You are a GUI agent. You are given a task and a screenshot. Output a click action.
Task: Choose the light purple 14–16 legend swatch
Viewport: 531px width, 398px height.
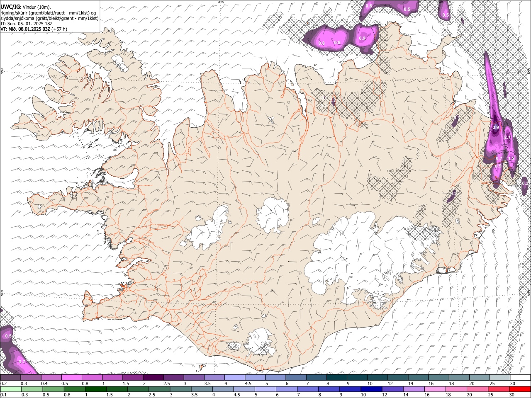click(414, 389)
